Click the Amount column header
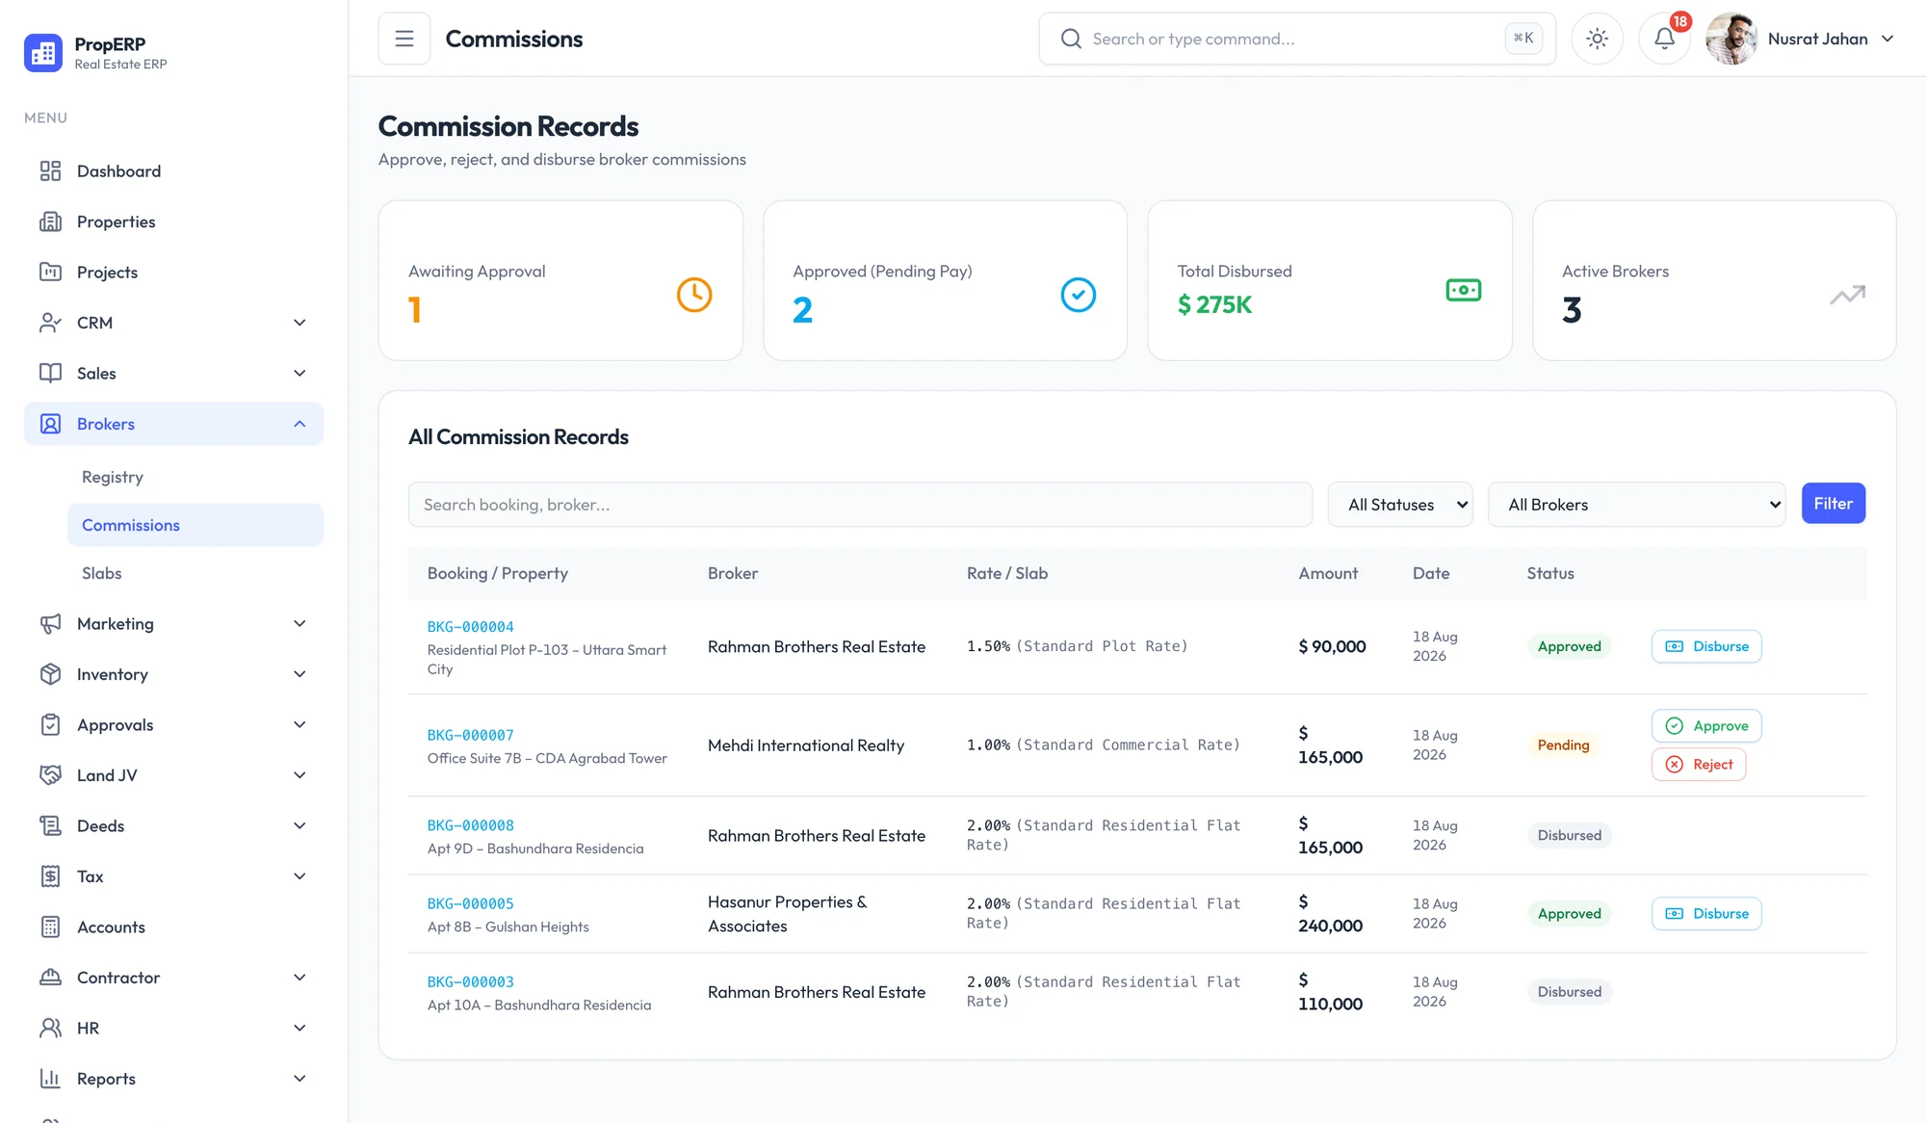The width and height of the screenshot is (1926, 1123). coord(1328,573)
